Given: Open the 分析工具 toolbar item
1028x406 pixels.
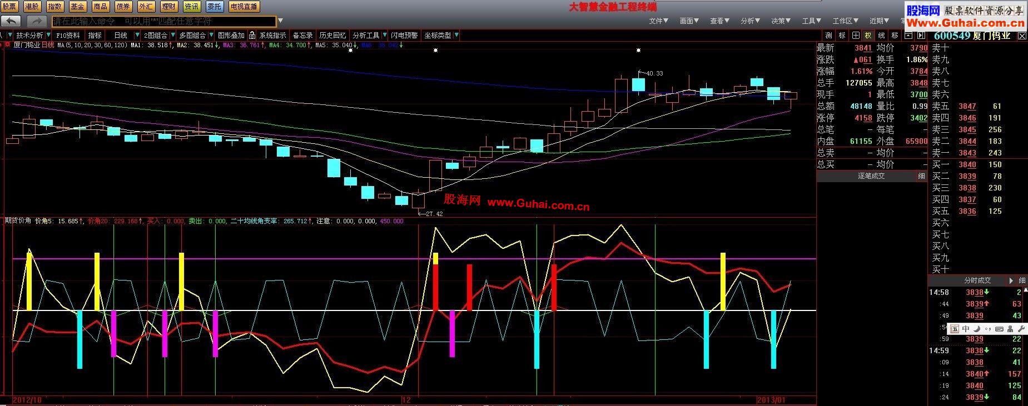Looking at the screenshot, I should 366,35.
